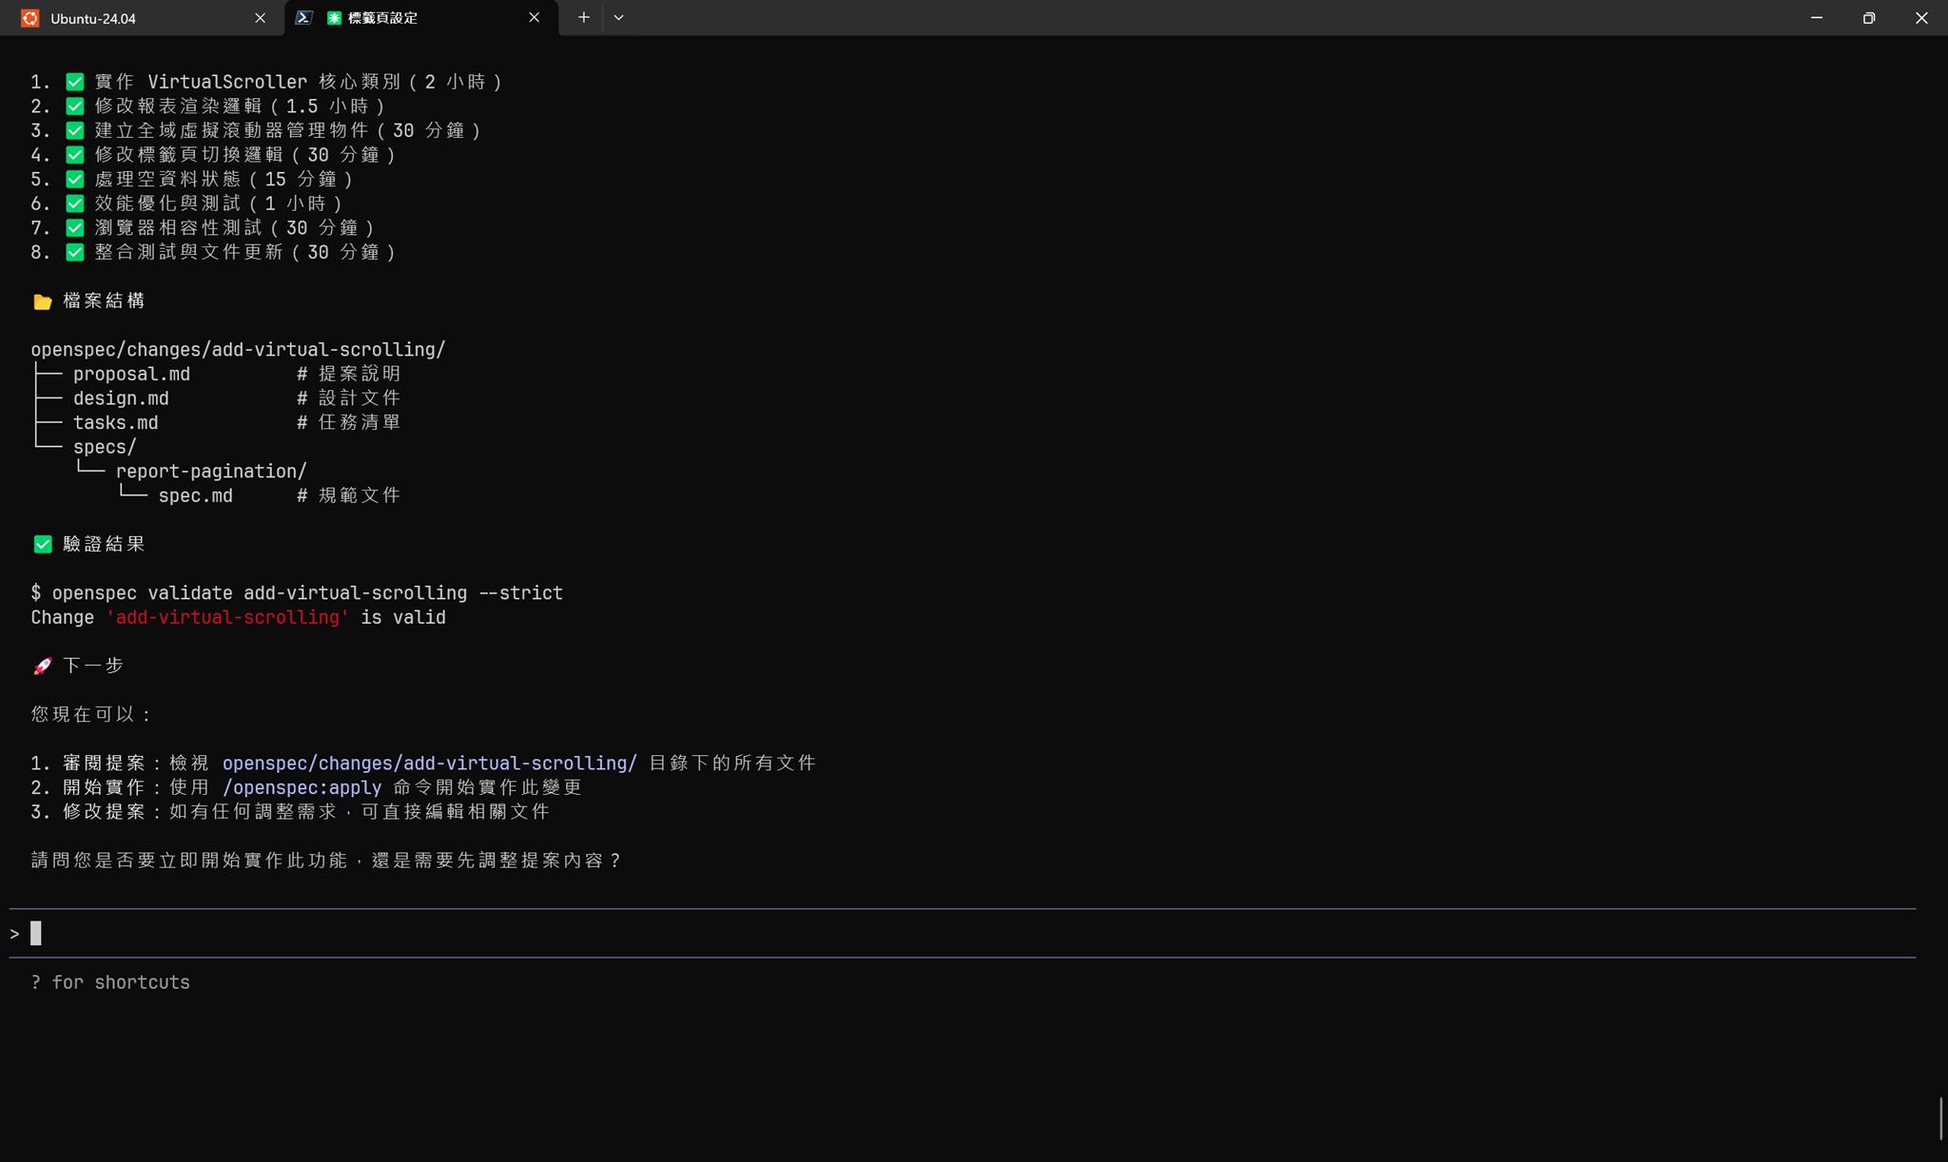Click the design.md tree entry
The height and width of the screenshot is (1162, 1948).
[121, 398]
